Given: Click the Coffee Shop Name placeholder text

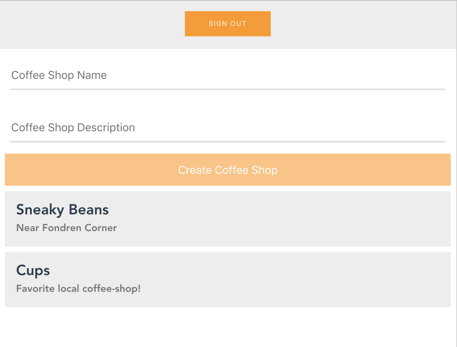Looking at the screenshot, I should pos(59,75).
